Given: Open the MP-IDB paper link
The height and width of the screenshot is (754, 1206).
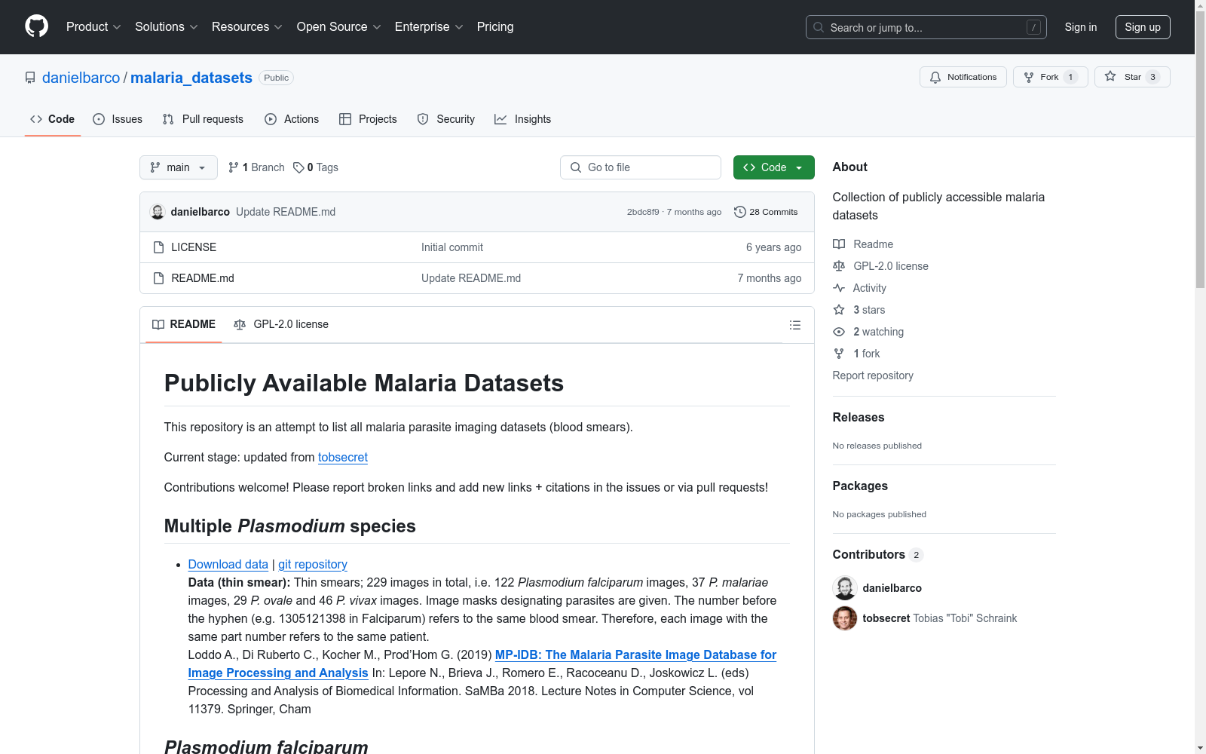Looking at the screenshot, I should (482, 664).
